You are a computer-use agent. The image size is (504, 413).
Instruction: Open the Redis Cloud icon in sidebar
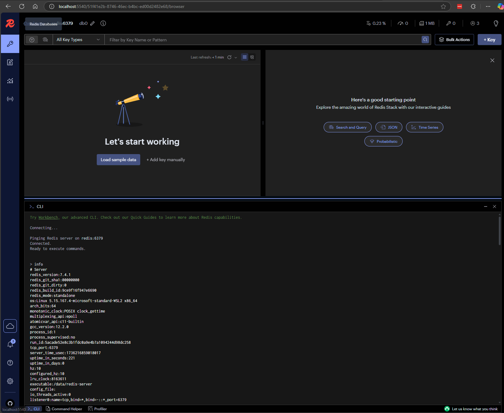coord(10,326)
